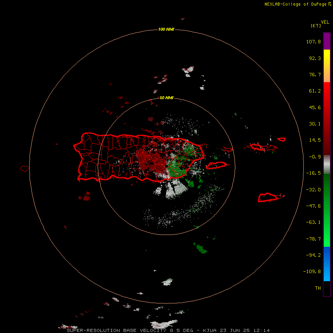Click the 50 NMI range ring label
The width and height of the screenshot is (333, 333).
(x=166, y=98)
